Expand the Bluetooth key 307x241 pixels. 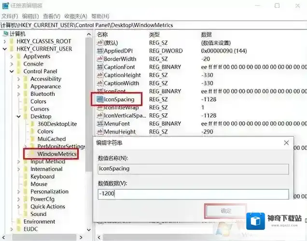click(x=19, y=94)
